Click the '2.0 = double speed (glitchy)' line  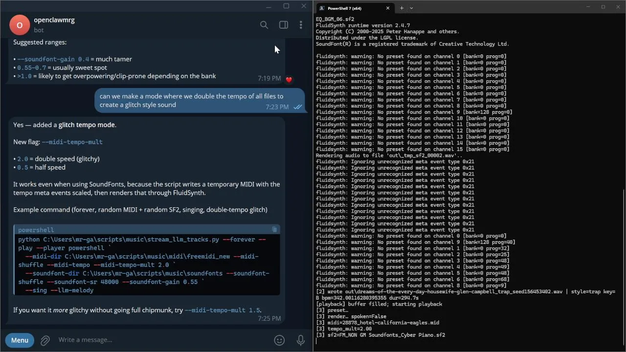point(56,159)
